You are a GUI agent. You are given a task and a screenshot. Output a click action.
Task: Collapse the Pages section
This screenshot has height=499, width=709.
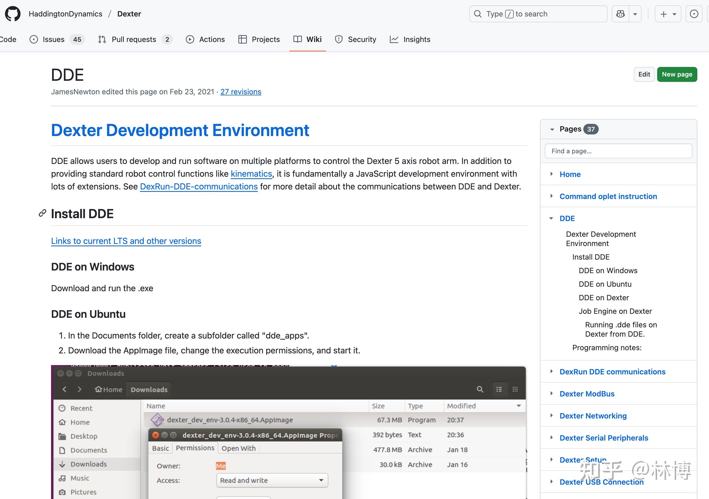pyautogui.click(x=552, y=129)
